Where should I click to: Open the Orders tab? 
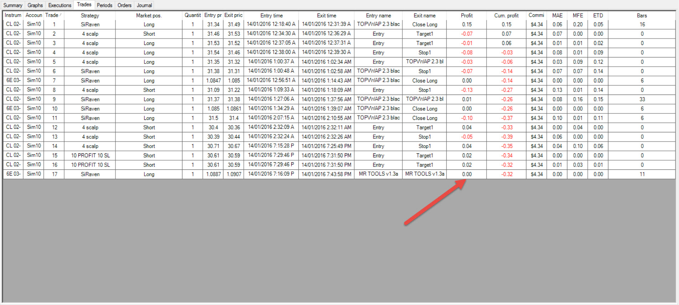(x=124, y=5)
